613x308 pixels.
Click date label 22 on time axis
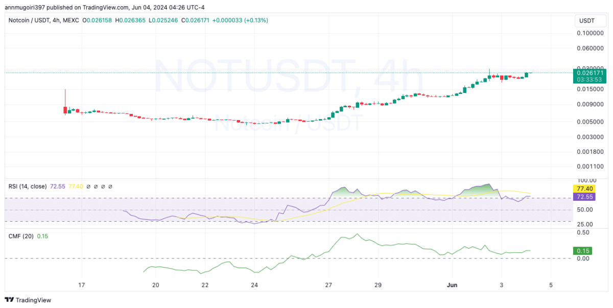tap(205, 285)
